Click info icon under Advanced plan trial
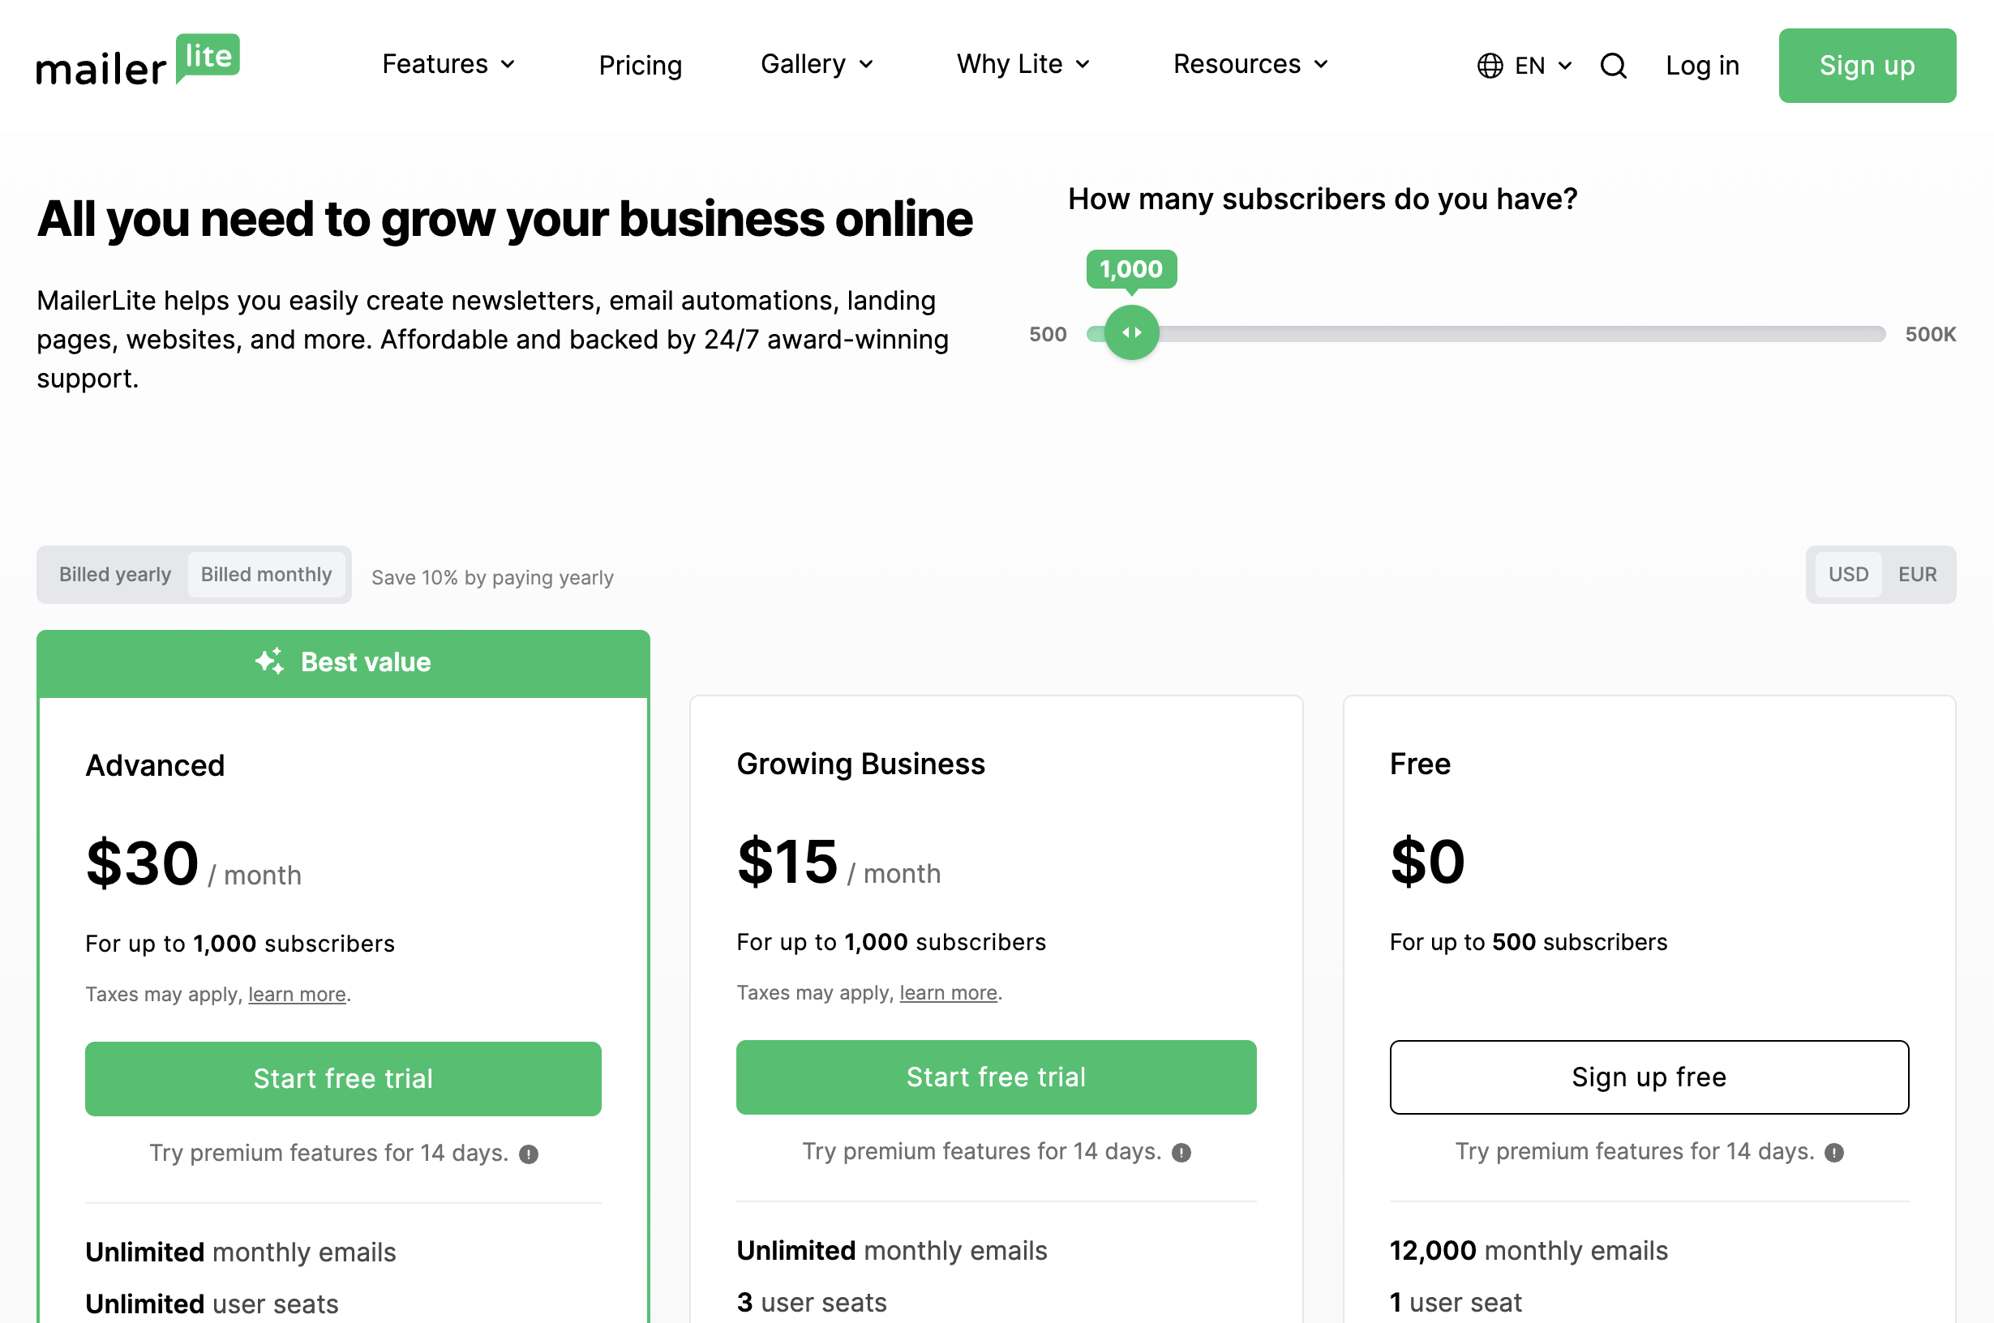 coord(528,1154)
